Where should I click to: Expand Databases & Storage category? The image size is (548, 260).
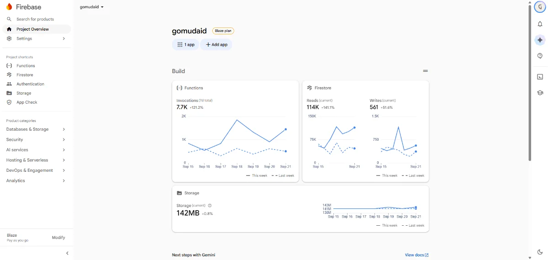point(36,129)
